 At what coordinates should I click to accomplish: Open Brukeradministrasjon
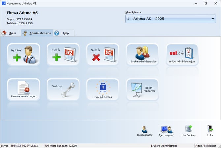point(142,55)
